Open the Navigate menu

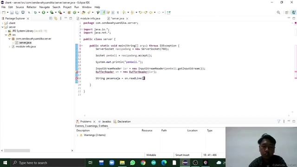point(45,7)
